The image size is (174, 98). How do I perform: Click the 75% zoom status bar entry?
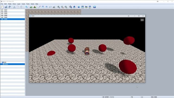point(132,97)
